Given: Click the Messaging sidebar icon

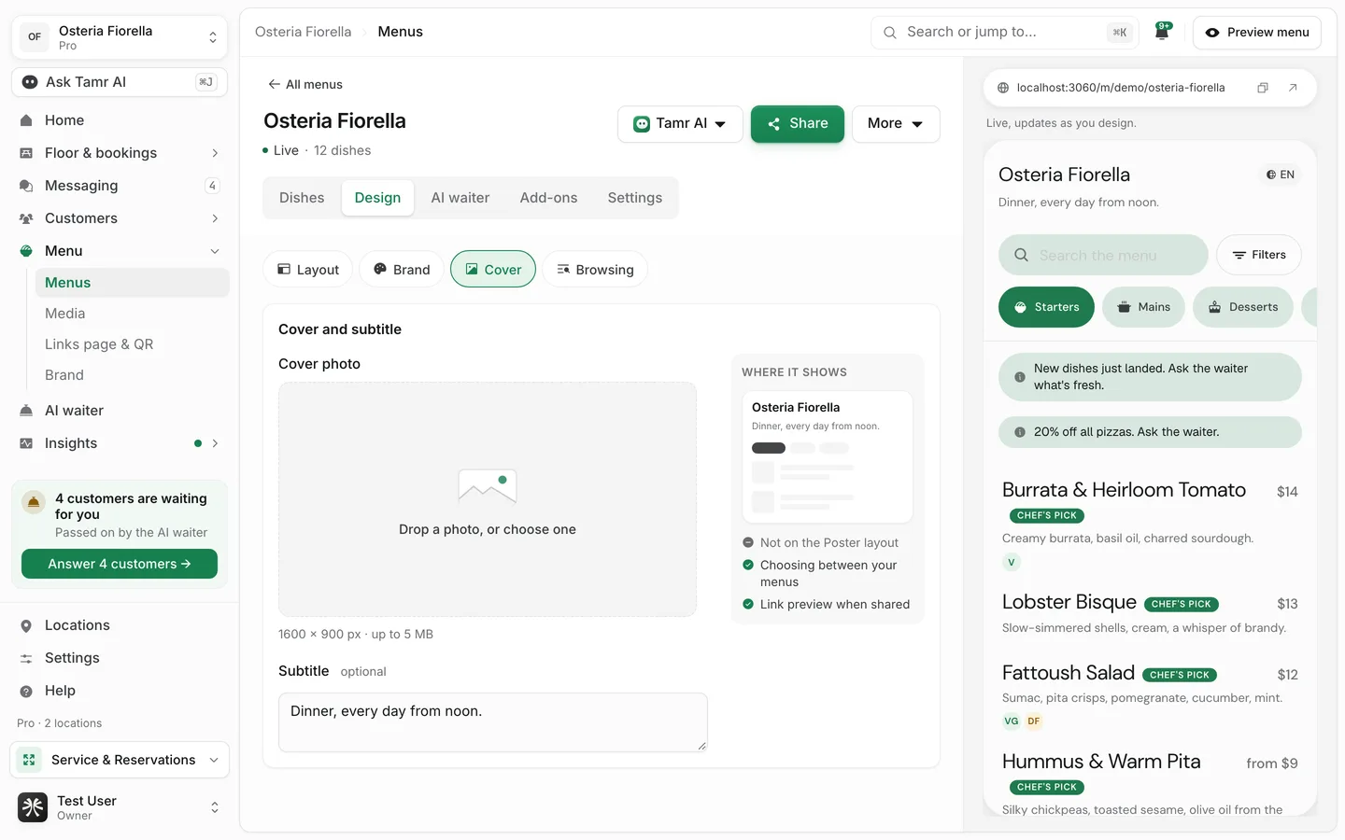Looking at the screenshot, I should tap(26, 186).
